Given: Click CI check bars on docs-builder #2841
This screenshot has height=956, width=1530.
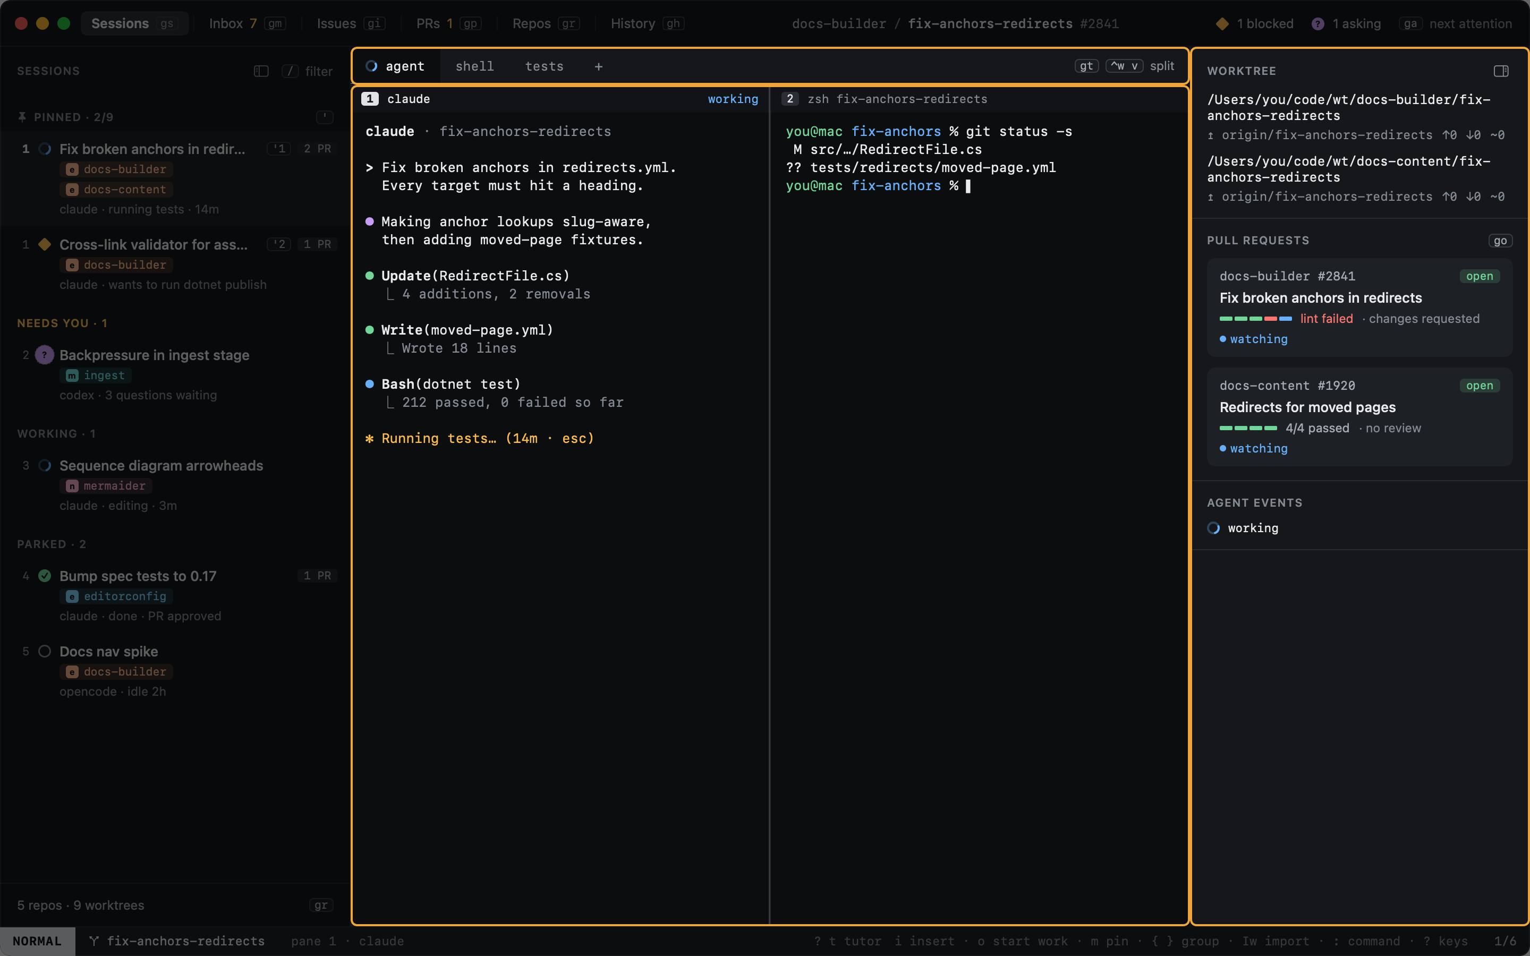Looking at the screenshot, I should (x=1255, y=319).
